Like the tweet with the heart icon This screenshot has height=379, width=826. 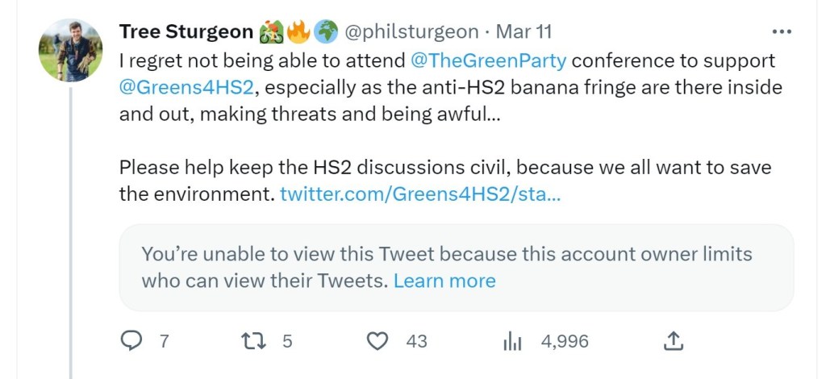(378, 342)
